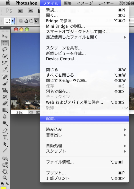Image resolution: width=134 pixels, height=189 pixels.
Task: Select the Crop tool
Action: (5, 63)
